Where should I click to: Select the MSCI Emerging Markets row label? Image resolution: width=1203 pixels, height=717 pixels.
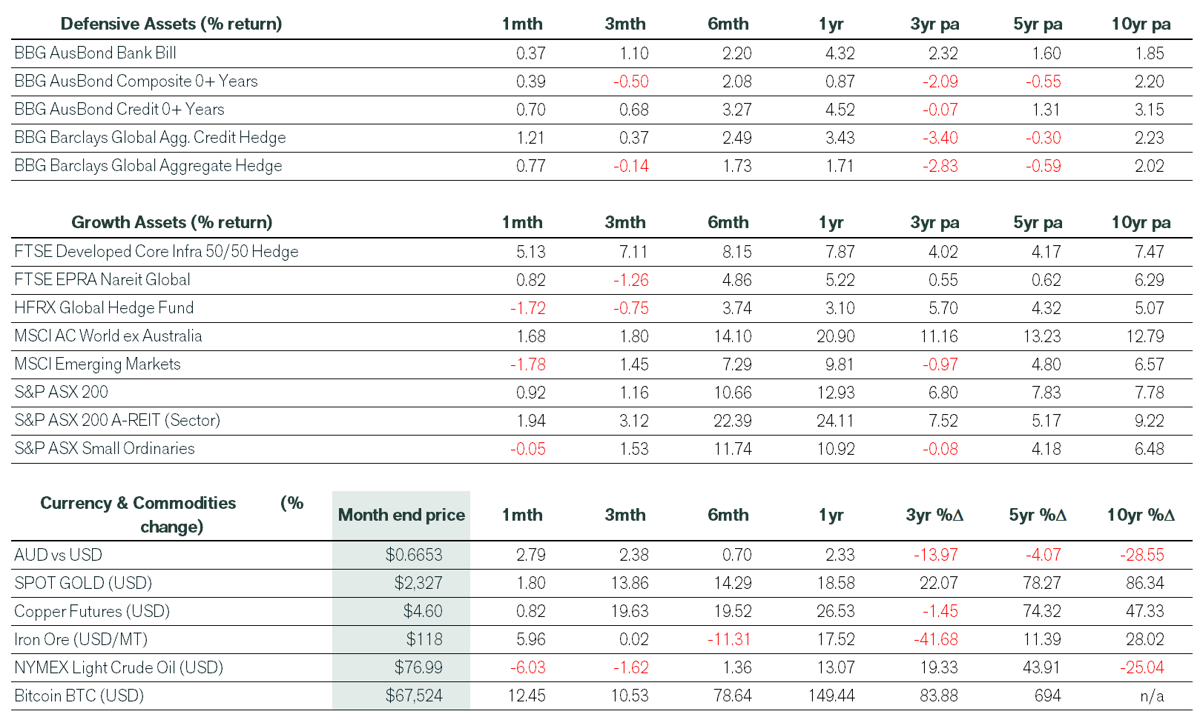tap(97, 364)
